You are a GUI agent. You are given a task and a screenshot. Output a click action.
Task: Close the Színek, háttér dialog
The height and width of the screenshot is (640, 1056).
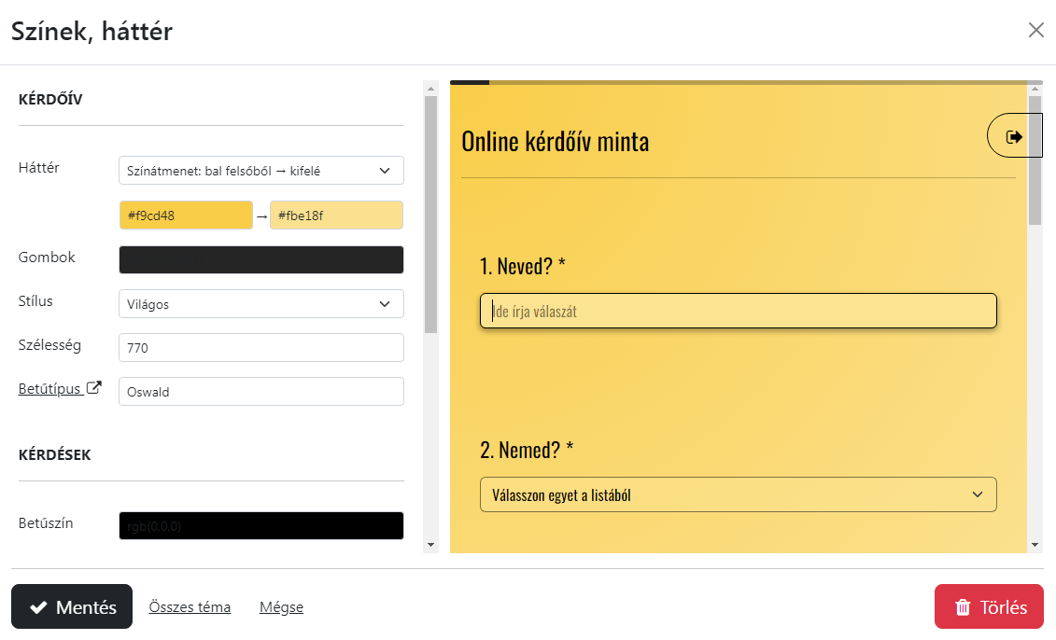(1035, 30)
